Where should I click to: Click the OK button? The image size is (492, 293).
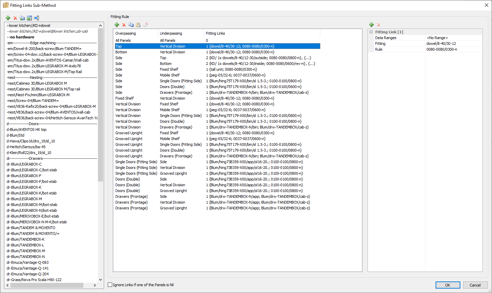pos(448,285)
